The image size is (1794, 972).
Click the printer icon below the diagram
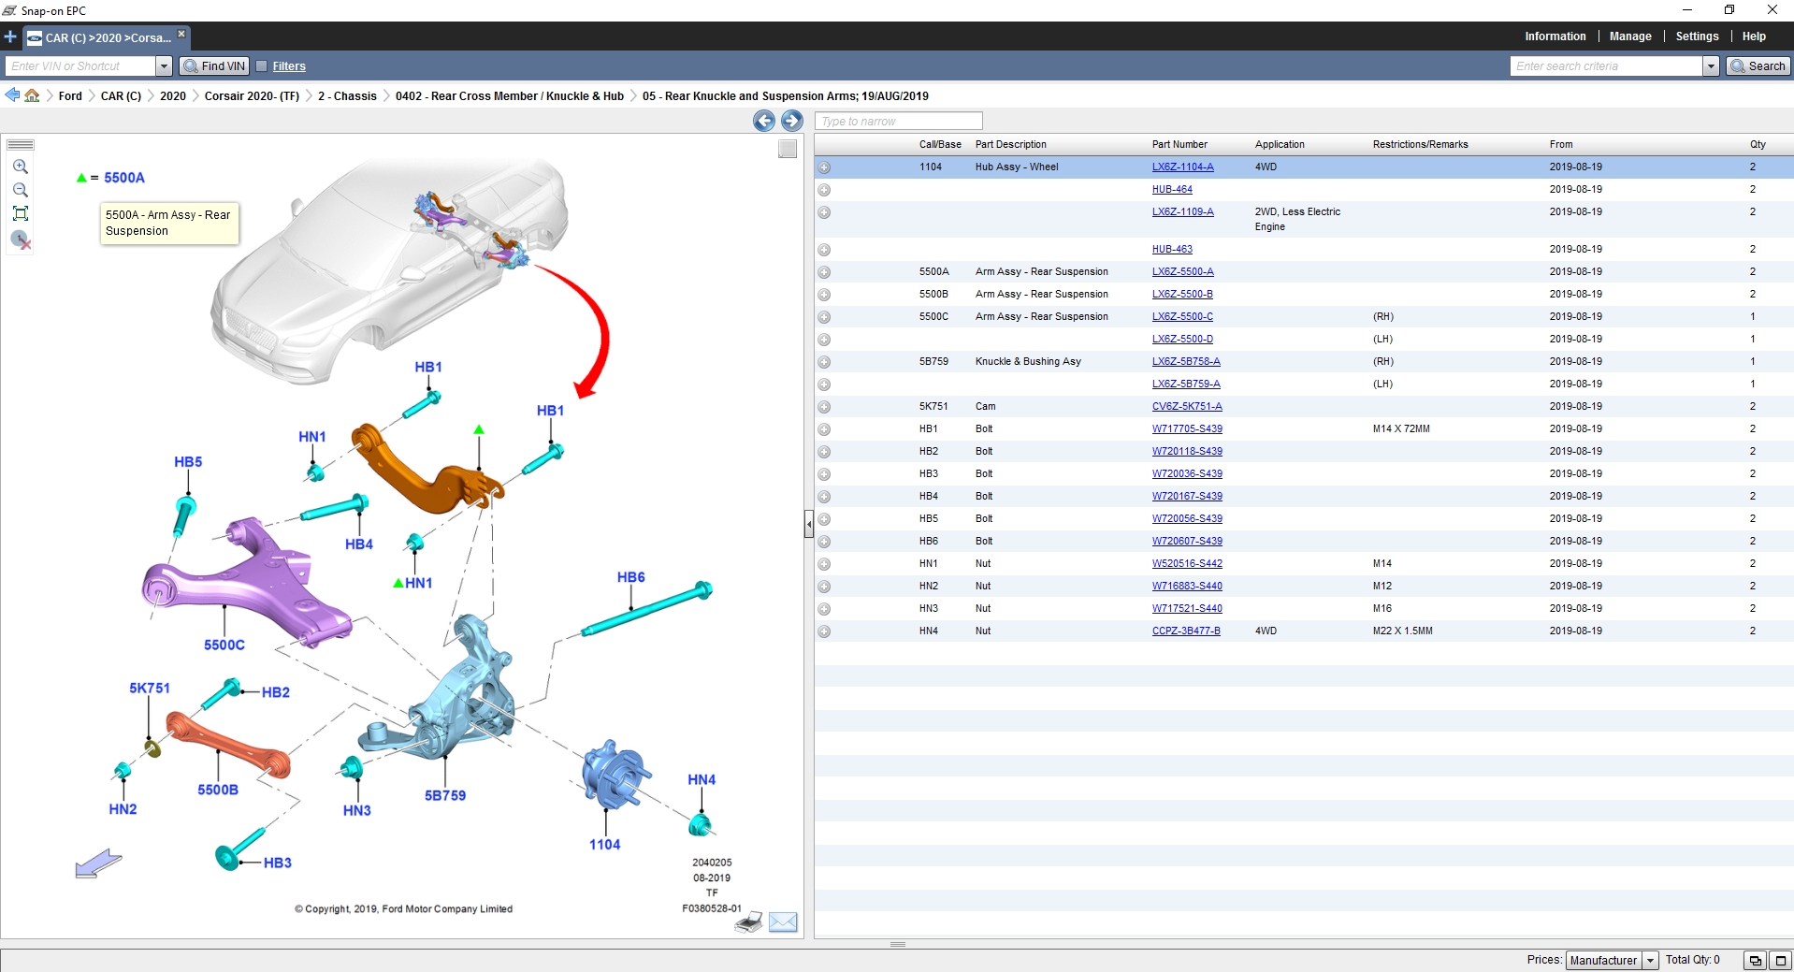point(748,923)
